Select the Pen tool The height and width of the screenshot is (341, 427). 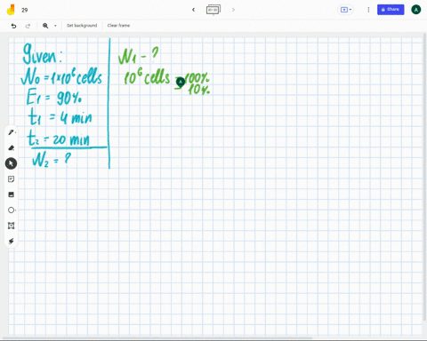tap(12, 132)
